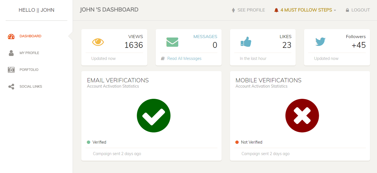Click the Messages heading link

click(x=205, y=36)
